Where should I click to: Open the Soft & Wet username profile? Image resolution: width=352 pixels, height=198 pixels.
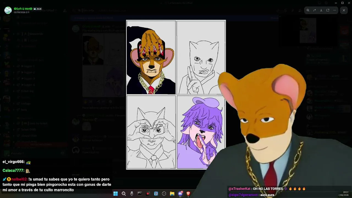[23, 9]
